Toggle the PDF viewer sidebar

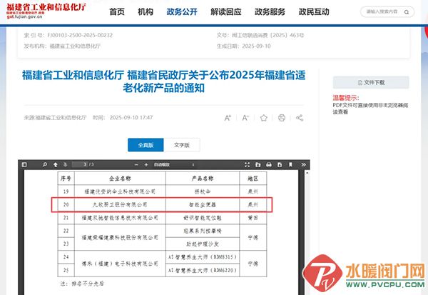[x=24, y=164]
